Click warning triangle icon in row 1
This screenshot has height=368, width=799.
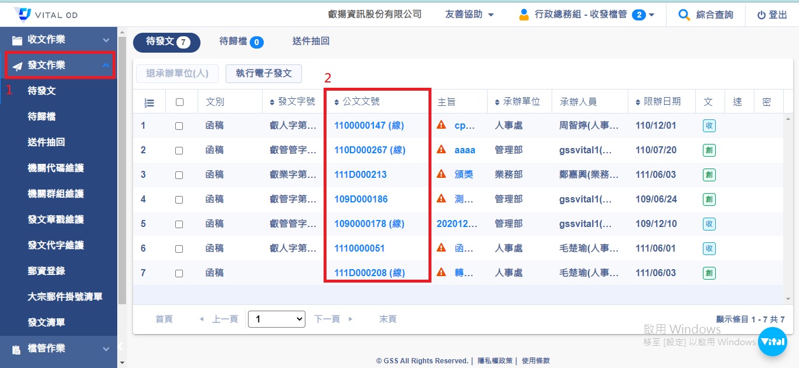441,125
